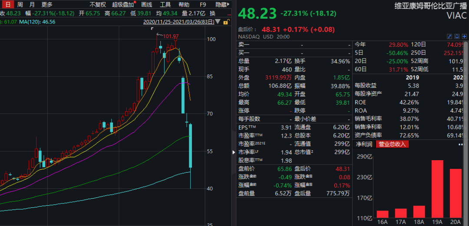Screen dimensions: 469x226
Task: Open the 工具 menu
Action: tap(165, 5)
